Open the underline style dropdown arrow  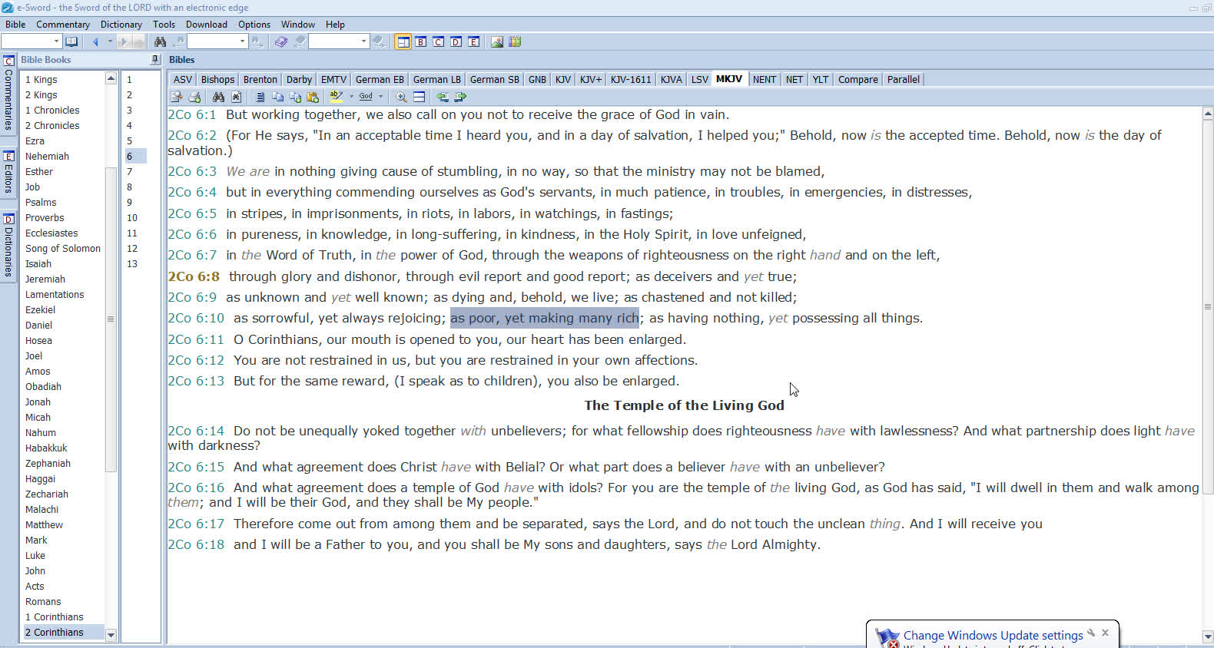pos(380,97)
